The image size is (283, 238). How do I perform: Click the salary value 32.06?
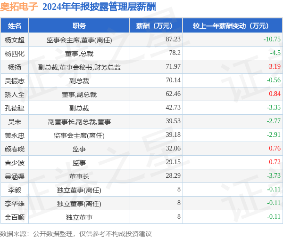[x=173, y=148]
